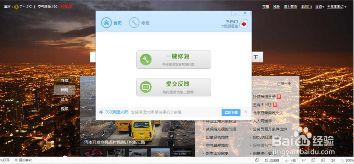Open the 首页 home tab icon
Viewport: 354px width, 164px height.
(x=106, y=23)
